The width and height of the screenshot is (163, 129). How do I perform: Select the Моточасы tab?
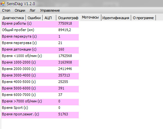90,17
